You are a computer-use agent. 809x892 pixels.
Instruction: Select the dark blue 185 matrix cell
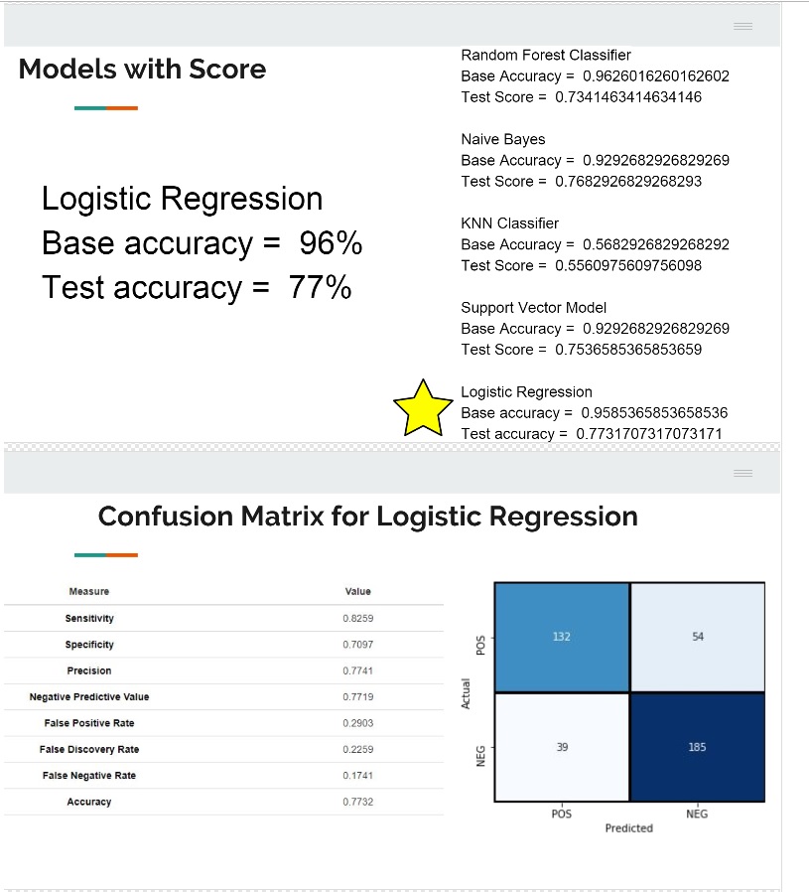point(697,746)
